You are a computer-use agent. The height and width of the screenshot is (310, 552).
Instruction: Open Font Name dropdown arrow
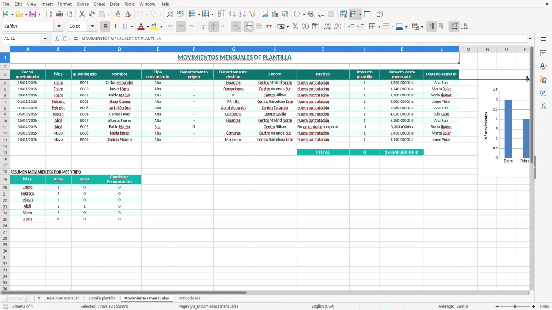click(x=59, y=27)
